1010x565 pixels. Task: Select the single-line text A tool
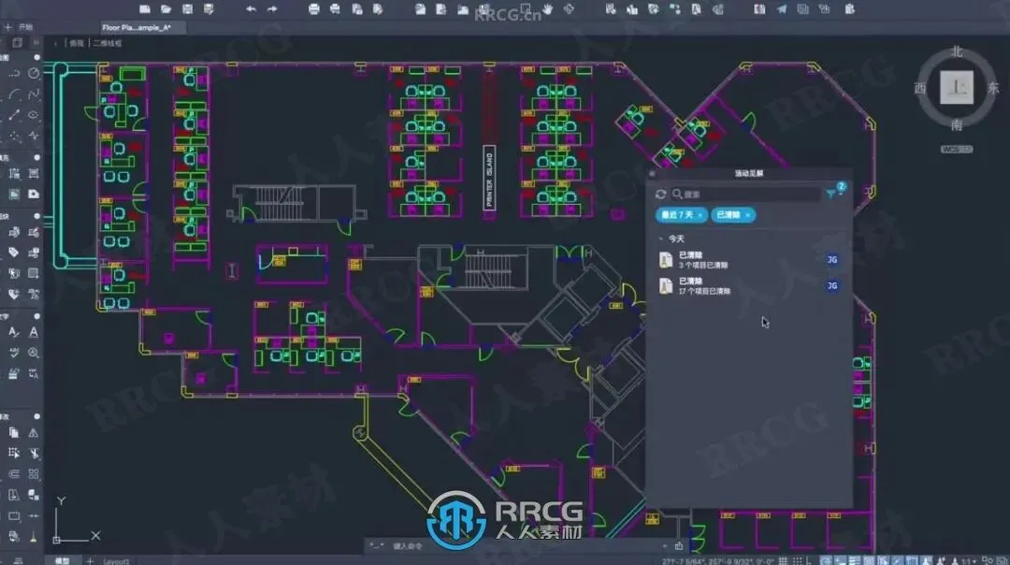(34, 332)
